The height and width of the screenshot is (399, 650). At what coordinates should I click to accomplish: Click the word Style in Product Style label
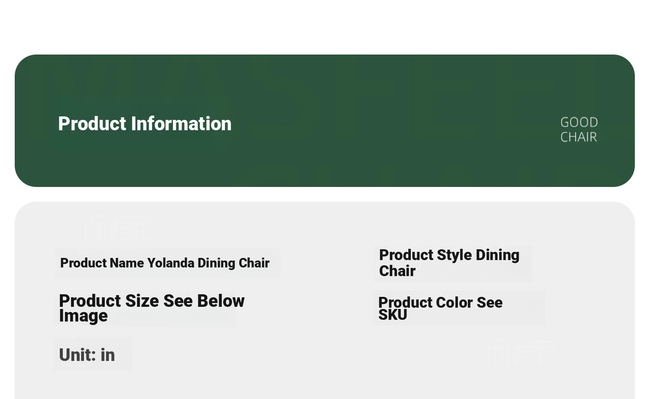pos(454,255)
